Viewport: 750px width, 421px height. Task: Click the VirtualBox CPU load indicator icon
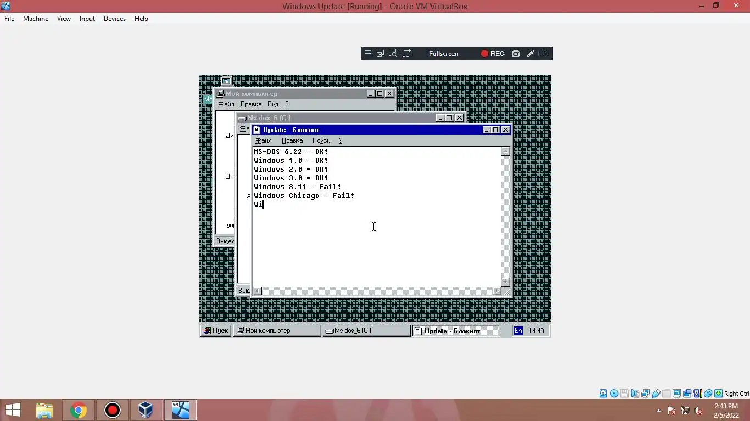click(698, 394)
